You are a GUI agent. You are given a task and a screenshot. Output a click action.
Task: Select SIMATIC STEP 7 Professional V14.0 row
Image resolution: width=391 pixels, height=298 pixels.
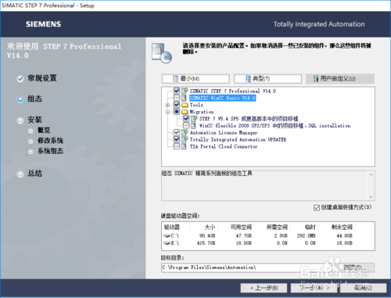[x=233, y=91]
